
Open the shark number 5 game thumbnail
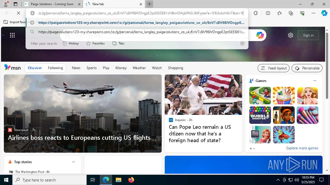point(284,135)
